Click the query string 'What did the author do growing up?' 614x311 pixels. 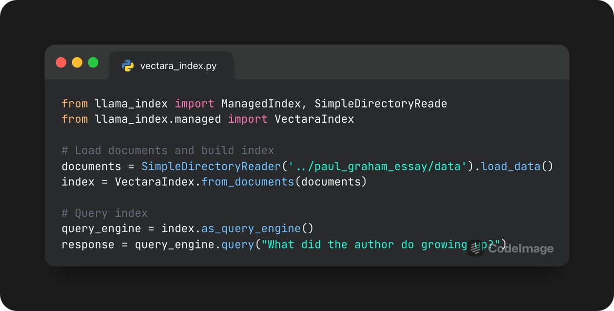pos(381,245)
